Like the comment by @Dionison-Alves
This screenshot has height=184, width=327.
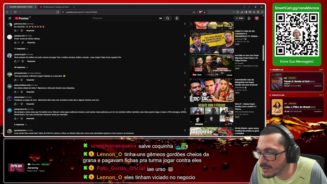pyautogui.click(x=15, y=31)
